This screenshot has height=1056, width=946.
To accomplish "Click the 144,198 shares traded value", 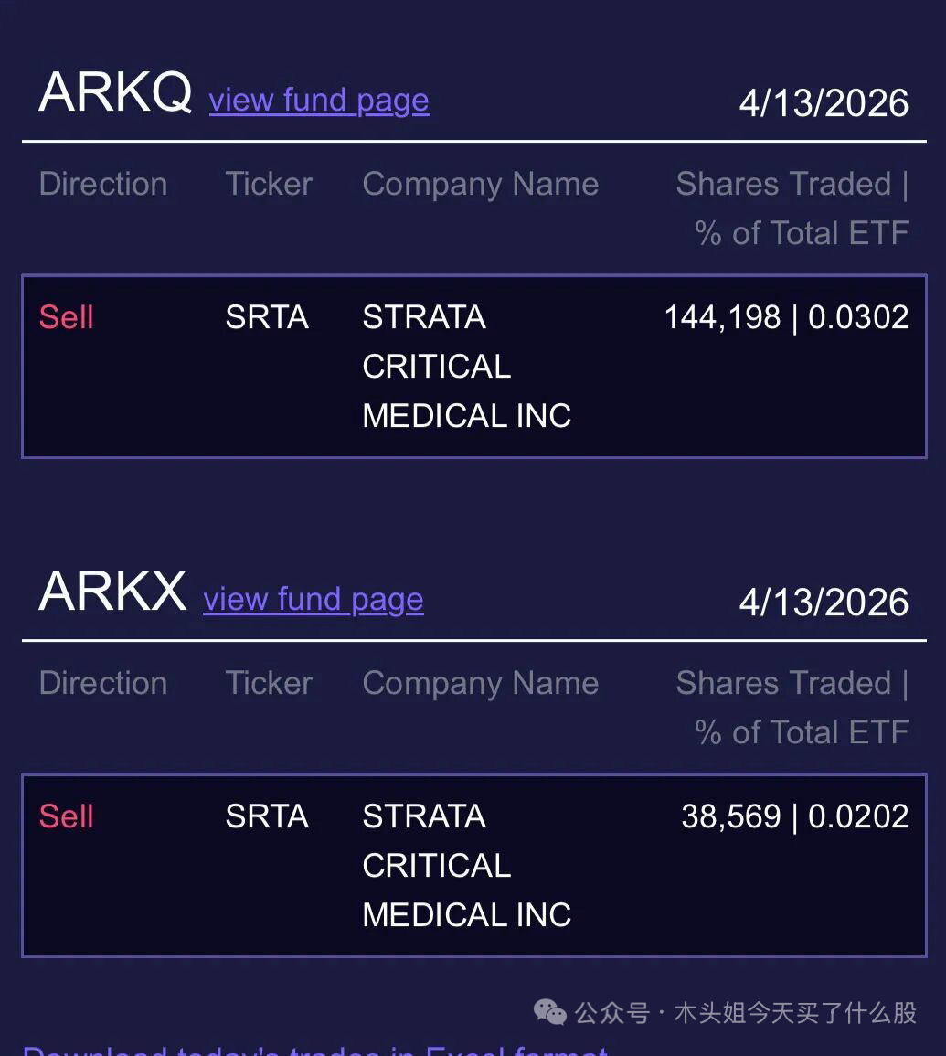I will pyautogui.click(x=722, y=317).
